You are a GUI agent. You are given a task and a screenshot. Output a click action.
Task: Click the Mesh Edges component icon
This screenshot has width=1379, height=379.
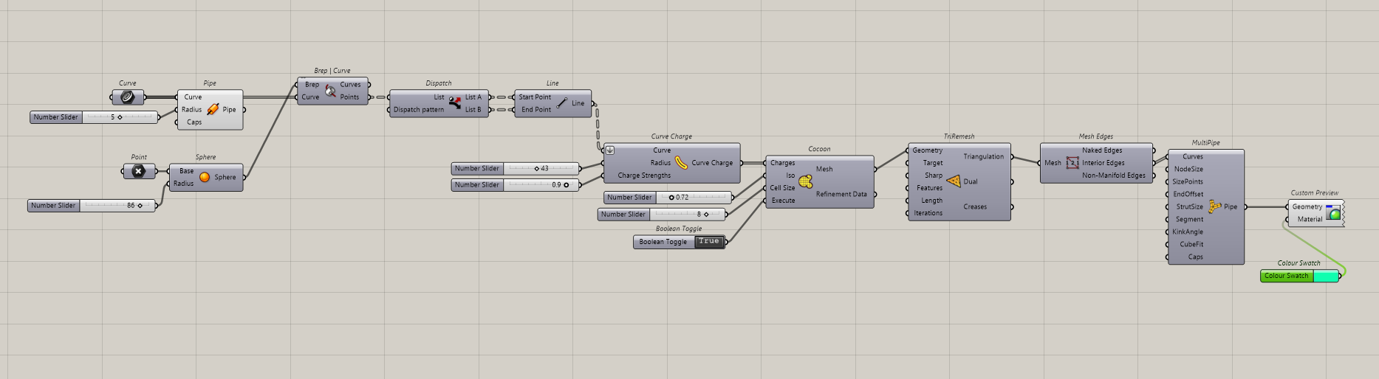(x=1072, y=163)
